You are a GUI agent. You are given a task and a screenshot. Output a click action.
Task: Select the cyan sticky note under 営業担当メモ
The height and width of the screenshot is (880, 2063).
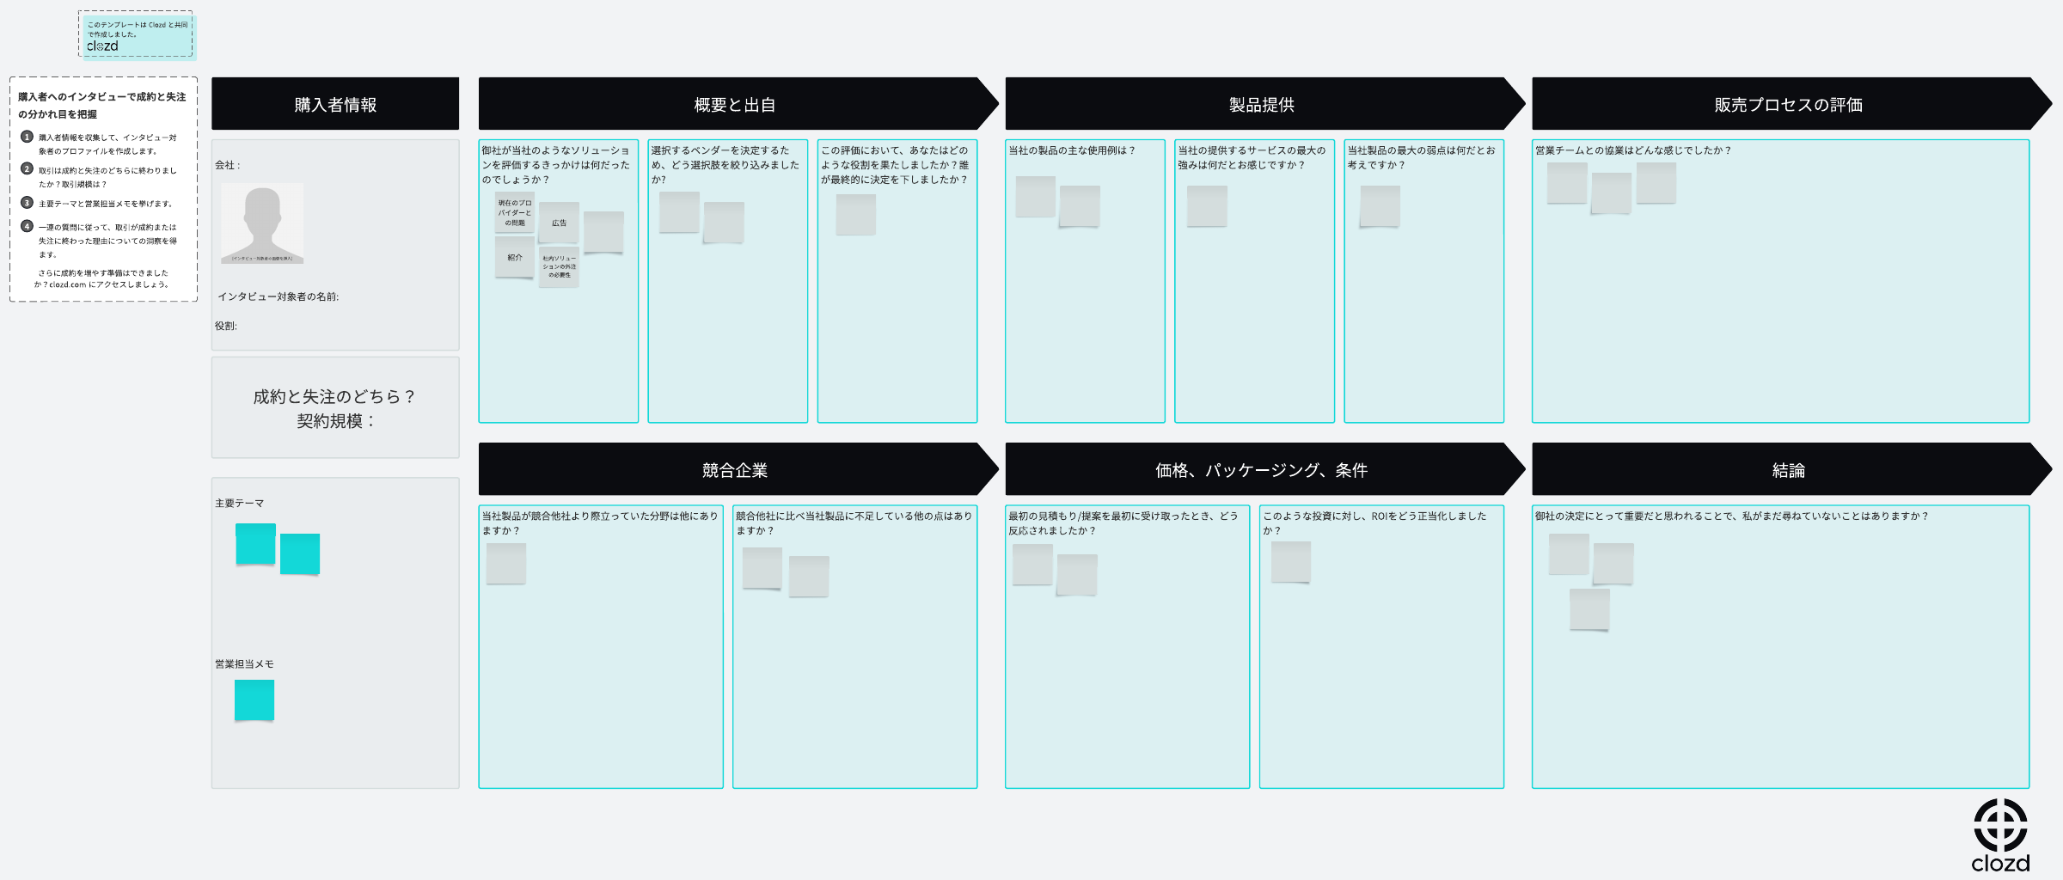point(254,700)
